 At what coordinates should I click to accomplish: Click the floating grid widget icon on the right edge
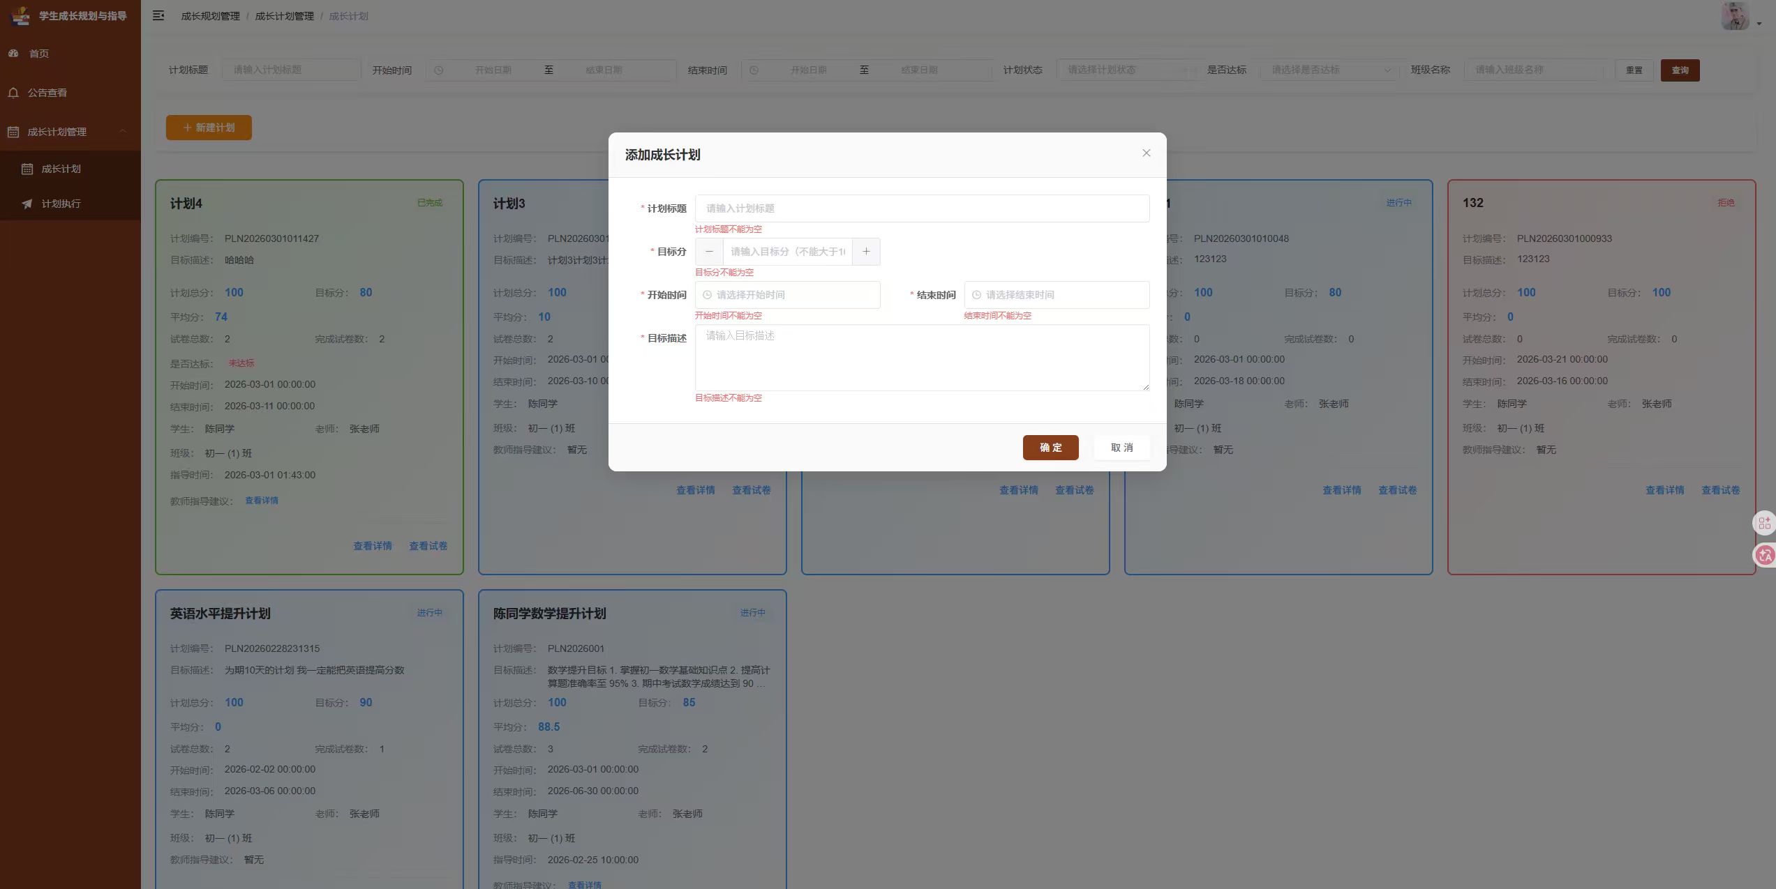(1764, 523)
